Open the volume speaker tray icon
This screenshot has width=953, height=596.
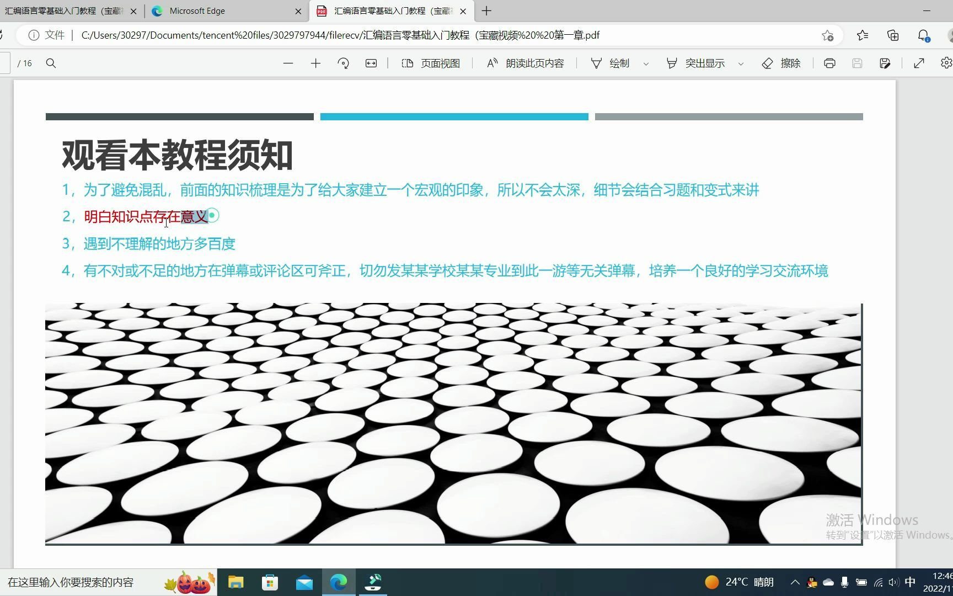point(893,582)
